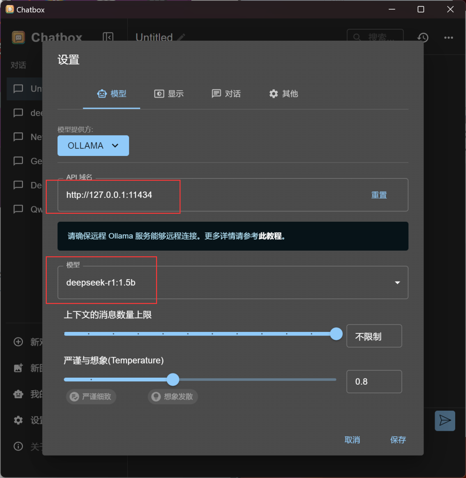Click the Chatbox logo in the sidebar header
This screenshot has width=466, height=478.
pyautogui.click(x=18, y=37)
